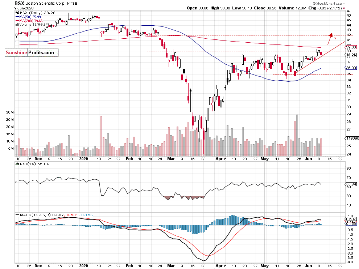Click the volume bars icon in legend
Screen dimensions: 359x269
point(17,25)
